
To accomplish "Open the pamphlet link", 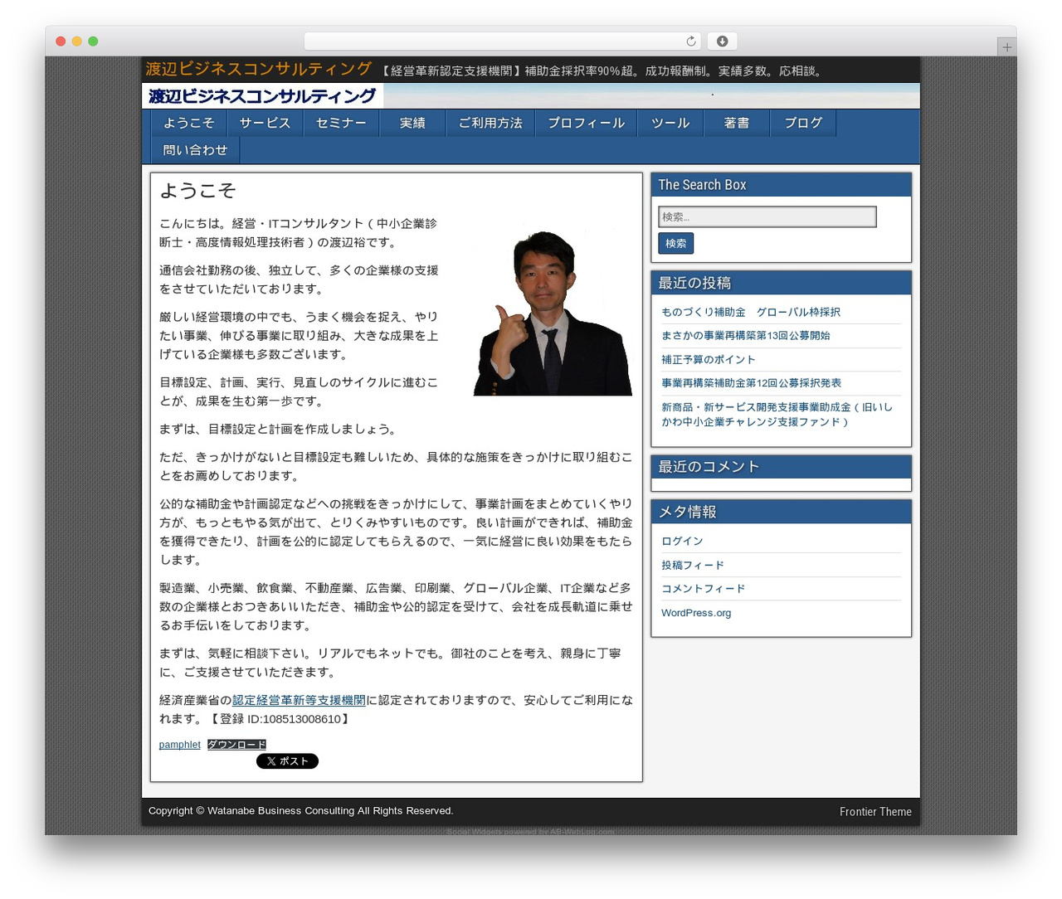I will (x=180, y=745).
